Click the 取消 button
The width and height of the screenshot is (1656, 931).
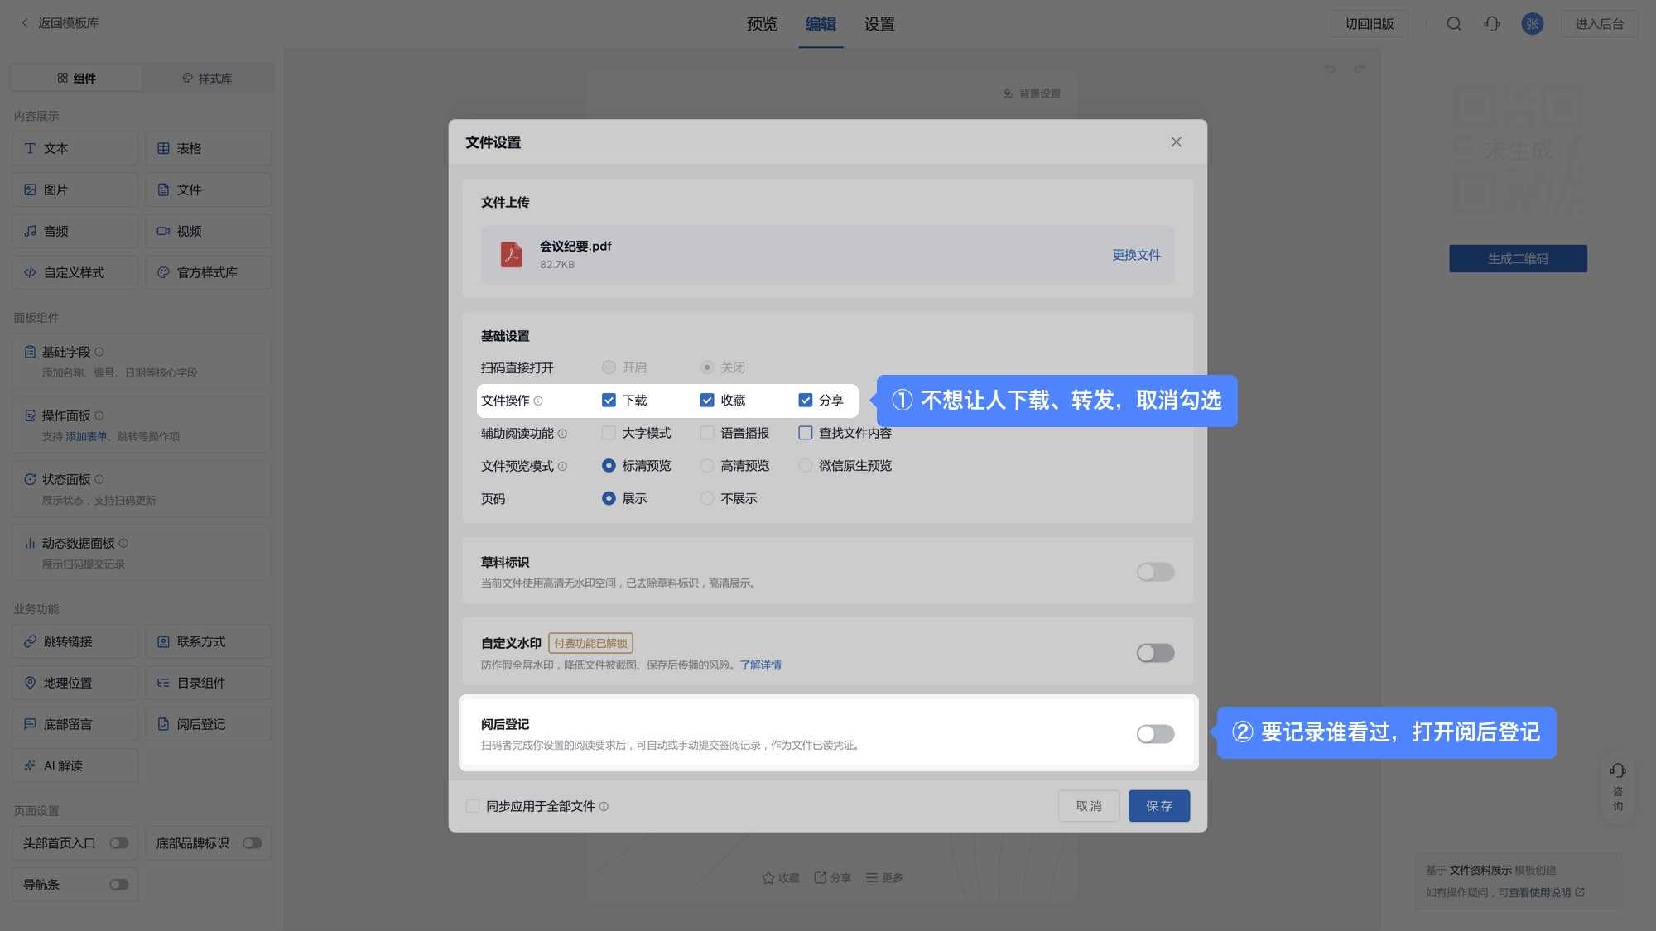coord(1089,806)
